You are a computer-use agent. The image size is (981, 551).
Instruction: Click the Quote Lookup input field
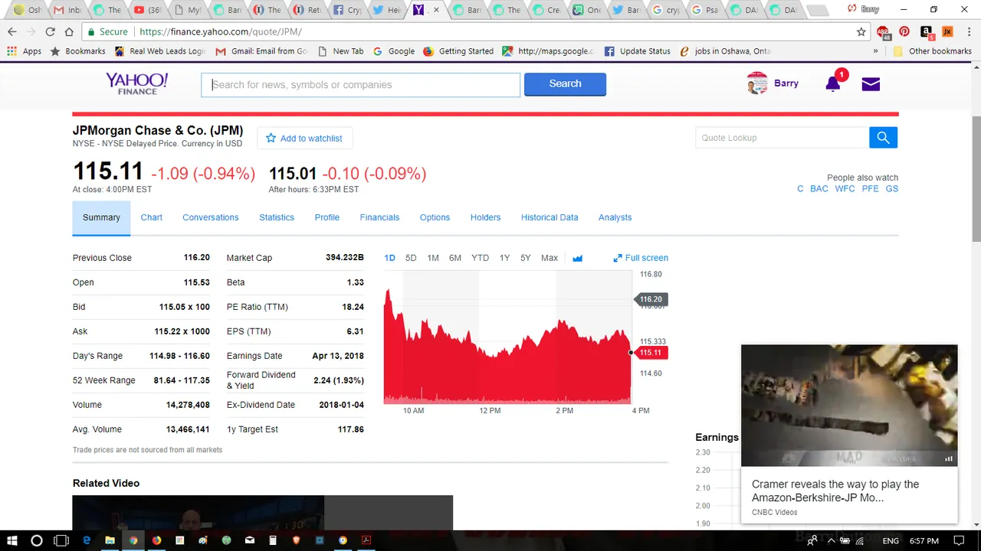coord(782,138)
